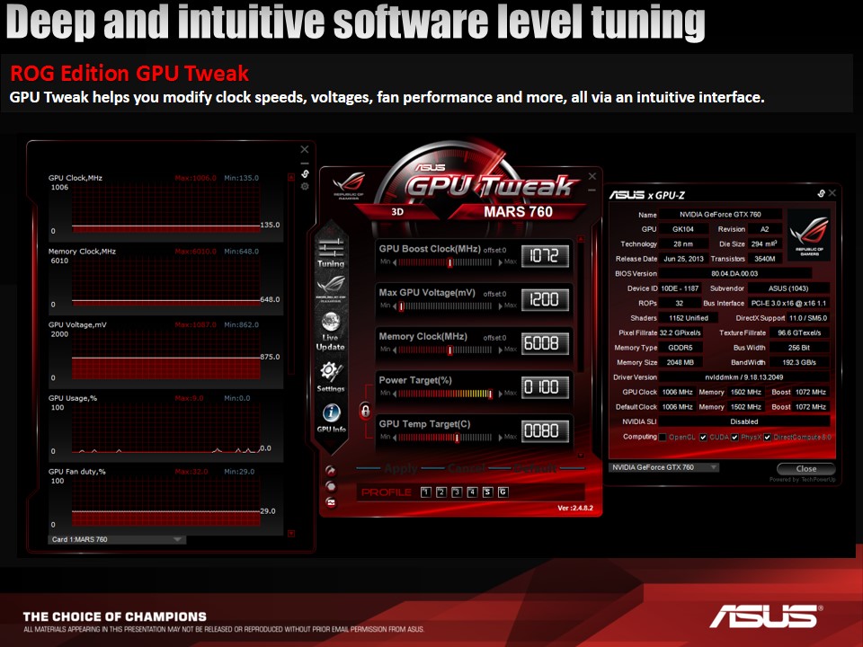Image resolution: width=863 pixels, height=647 pixels.
Task: Open GPU Info from the sidebar
Action: (x=331, y=418)
